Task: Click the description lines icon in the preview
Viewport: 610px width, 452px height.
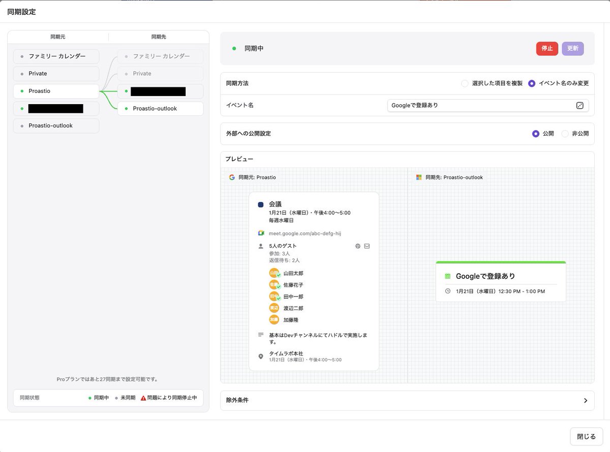Action: (261, 335)
